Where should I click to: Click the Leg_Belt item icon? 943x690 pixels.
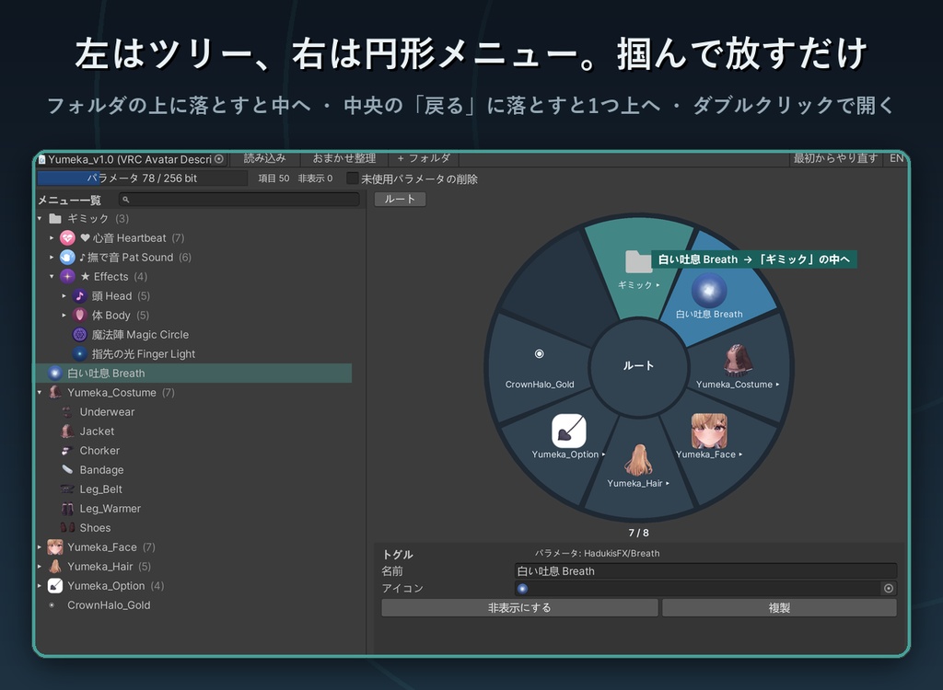(67, 489)
